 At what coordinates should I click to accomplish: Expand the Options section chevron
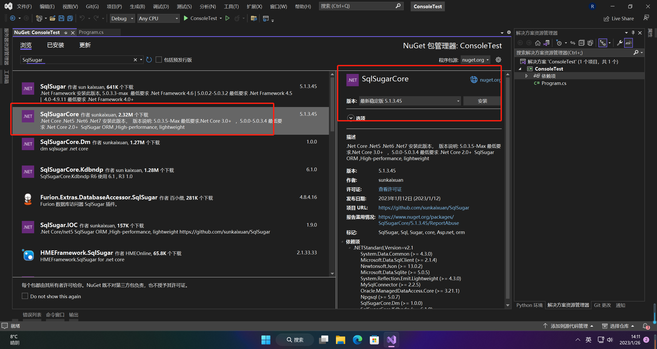pos(351,118)
